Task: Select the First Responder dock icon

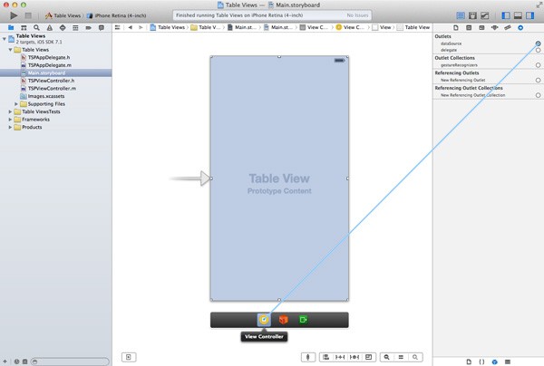Action: 284,320
